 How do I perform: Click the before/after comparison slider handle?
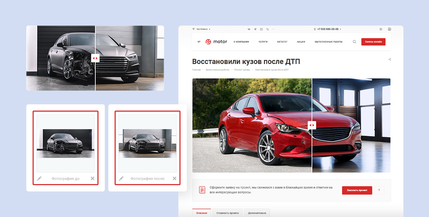tap(311, 125)
